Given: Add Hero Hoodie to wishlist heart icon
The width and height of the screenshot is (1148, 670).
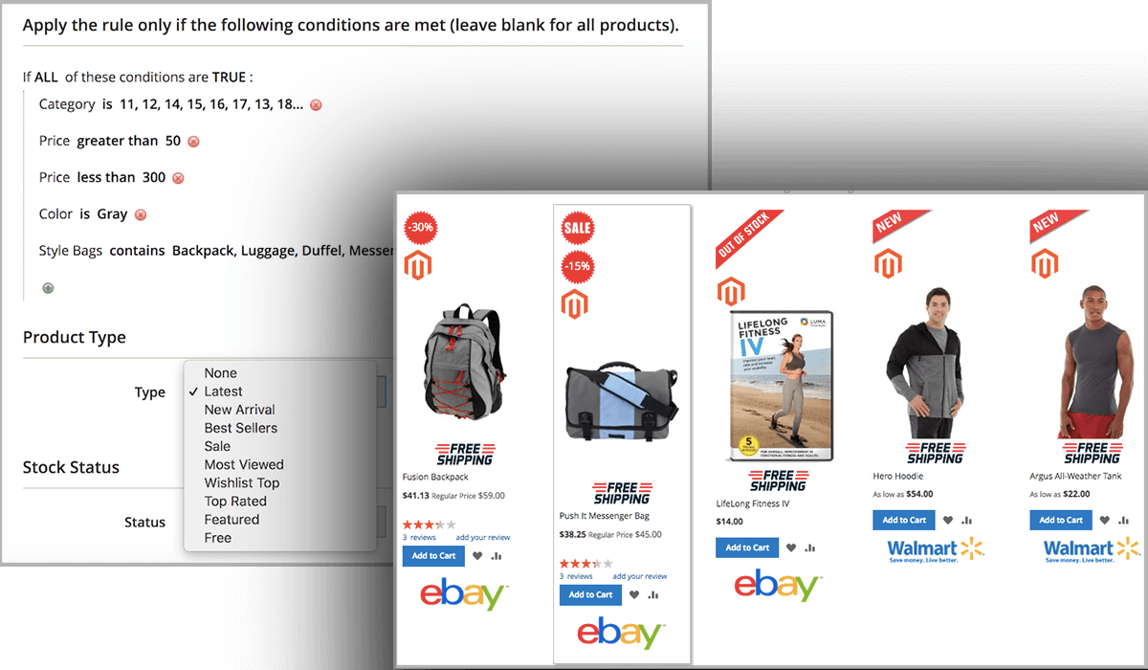Looking at the screenshot, I should [948, 521].
